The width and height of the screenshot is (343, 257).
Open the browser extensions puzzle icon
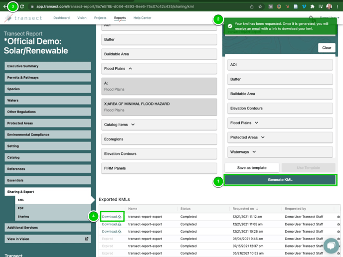(x=313, y=6)
